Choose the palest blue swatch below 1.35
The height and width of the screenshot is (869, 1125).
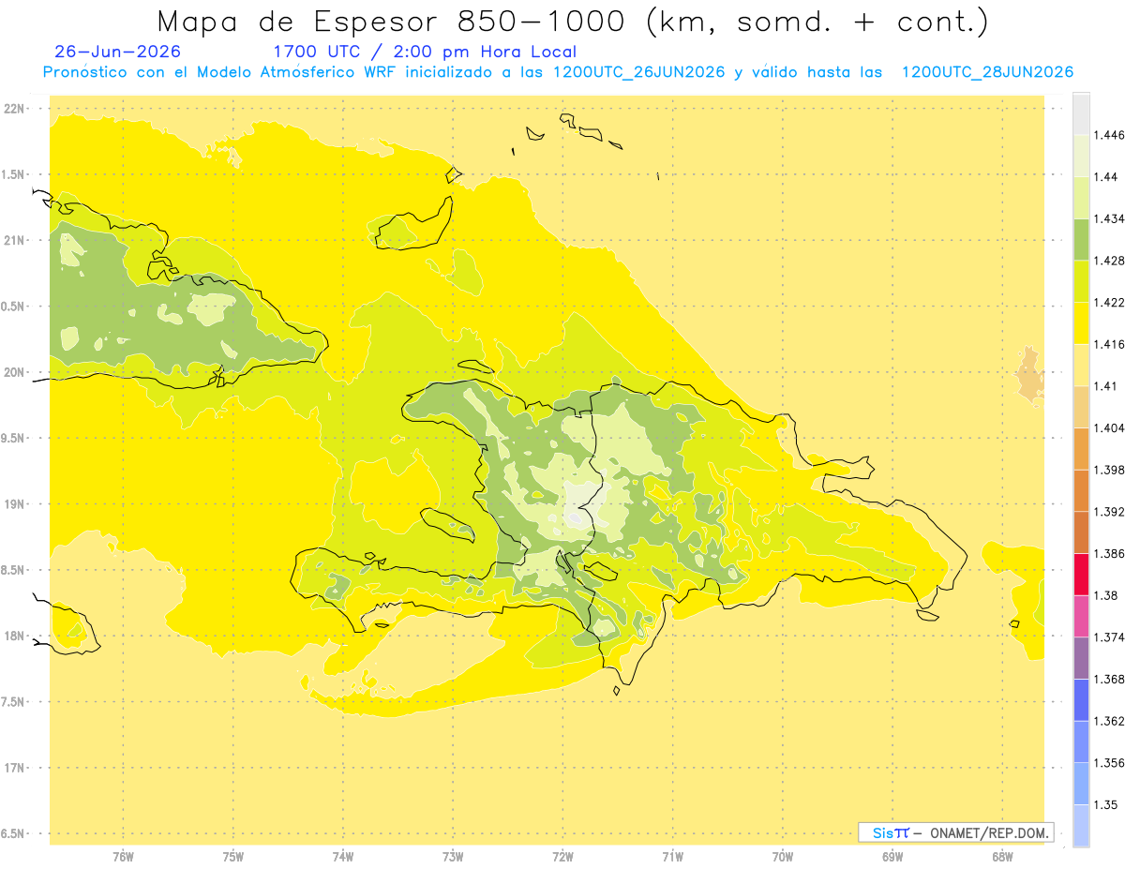click(1081, 826)
